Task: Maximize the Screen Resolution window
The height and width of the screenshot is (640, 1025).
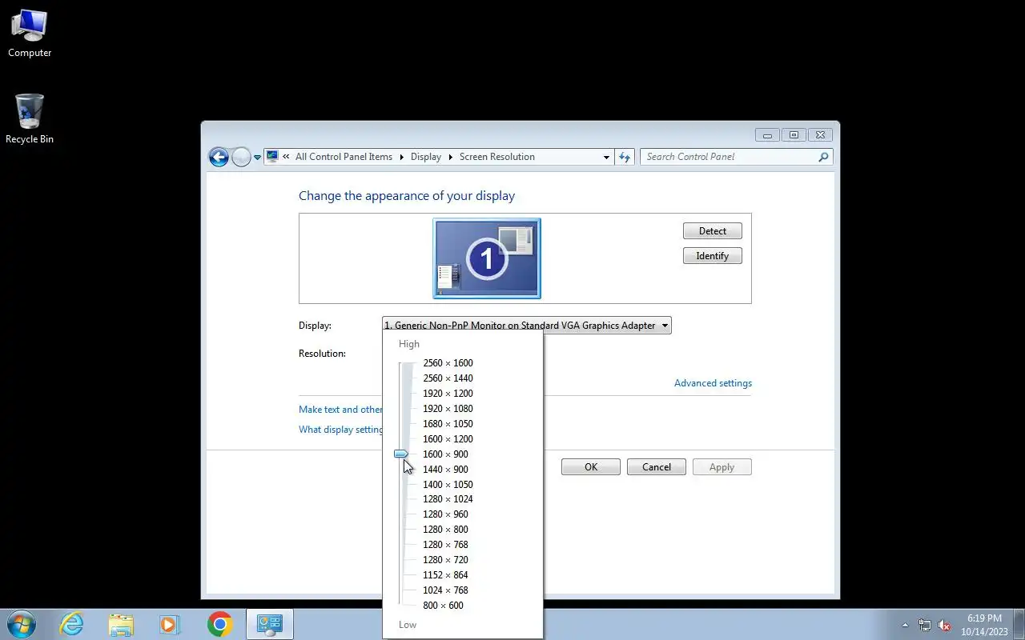Action: [x=794, y=135]
